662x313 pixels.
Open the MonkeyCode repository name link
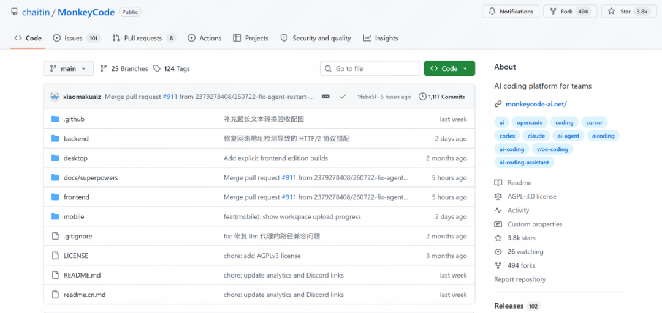pyautogui.click(x=86, y=12)
